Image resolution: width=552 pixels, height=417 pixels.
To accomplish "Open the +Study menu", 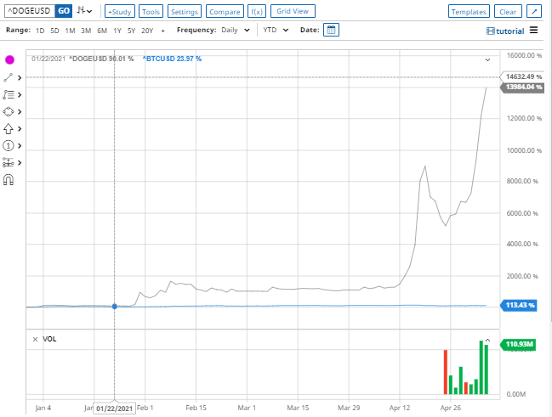I will 120,12.
